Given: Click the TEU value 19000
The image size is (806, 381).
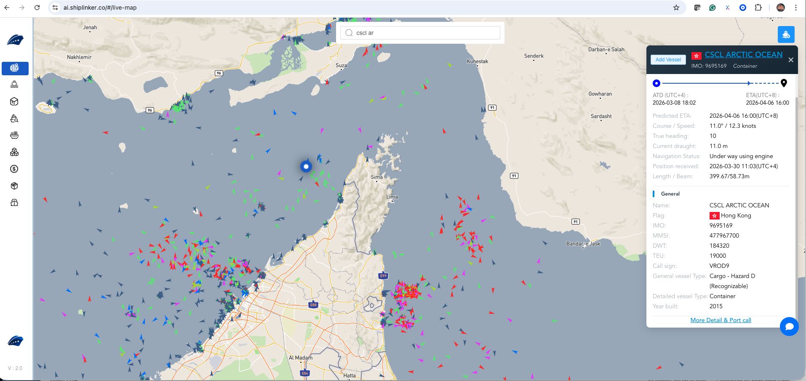Looking at the screenshot, I should 718,256.
